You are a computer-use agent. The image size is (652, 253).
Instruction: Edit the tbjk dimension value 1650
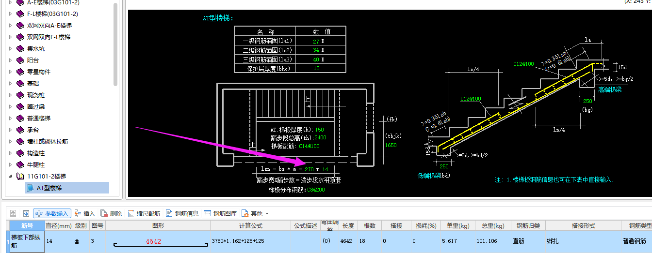(x=391, y=145)
